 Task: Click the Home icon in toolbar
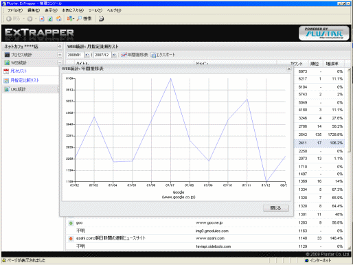click(59, 19)
